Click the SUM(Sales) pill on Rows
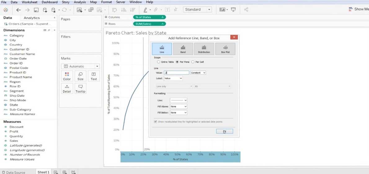369x174 pixels. (149, 24)
